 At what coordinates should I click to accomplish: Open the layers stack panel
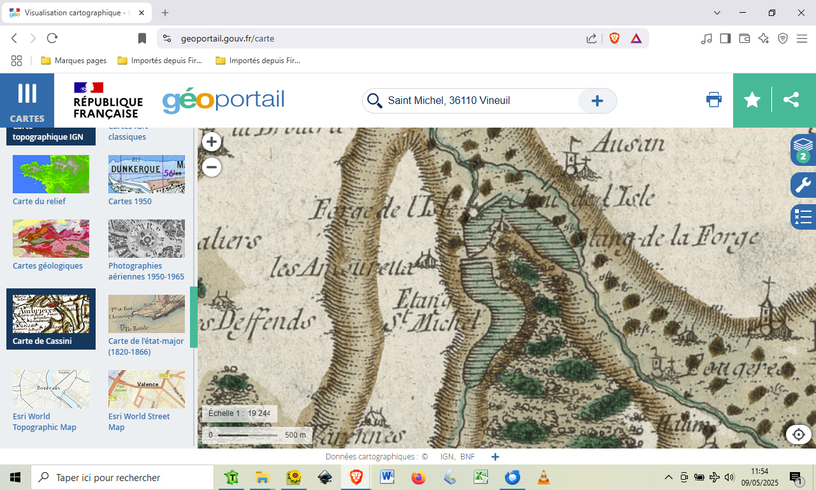click(x=803, y=149)
